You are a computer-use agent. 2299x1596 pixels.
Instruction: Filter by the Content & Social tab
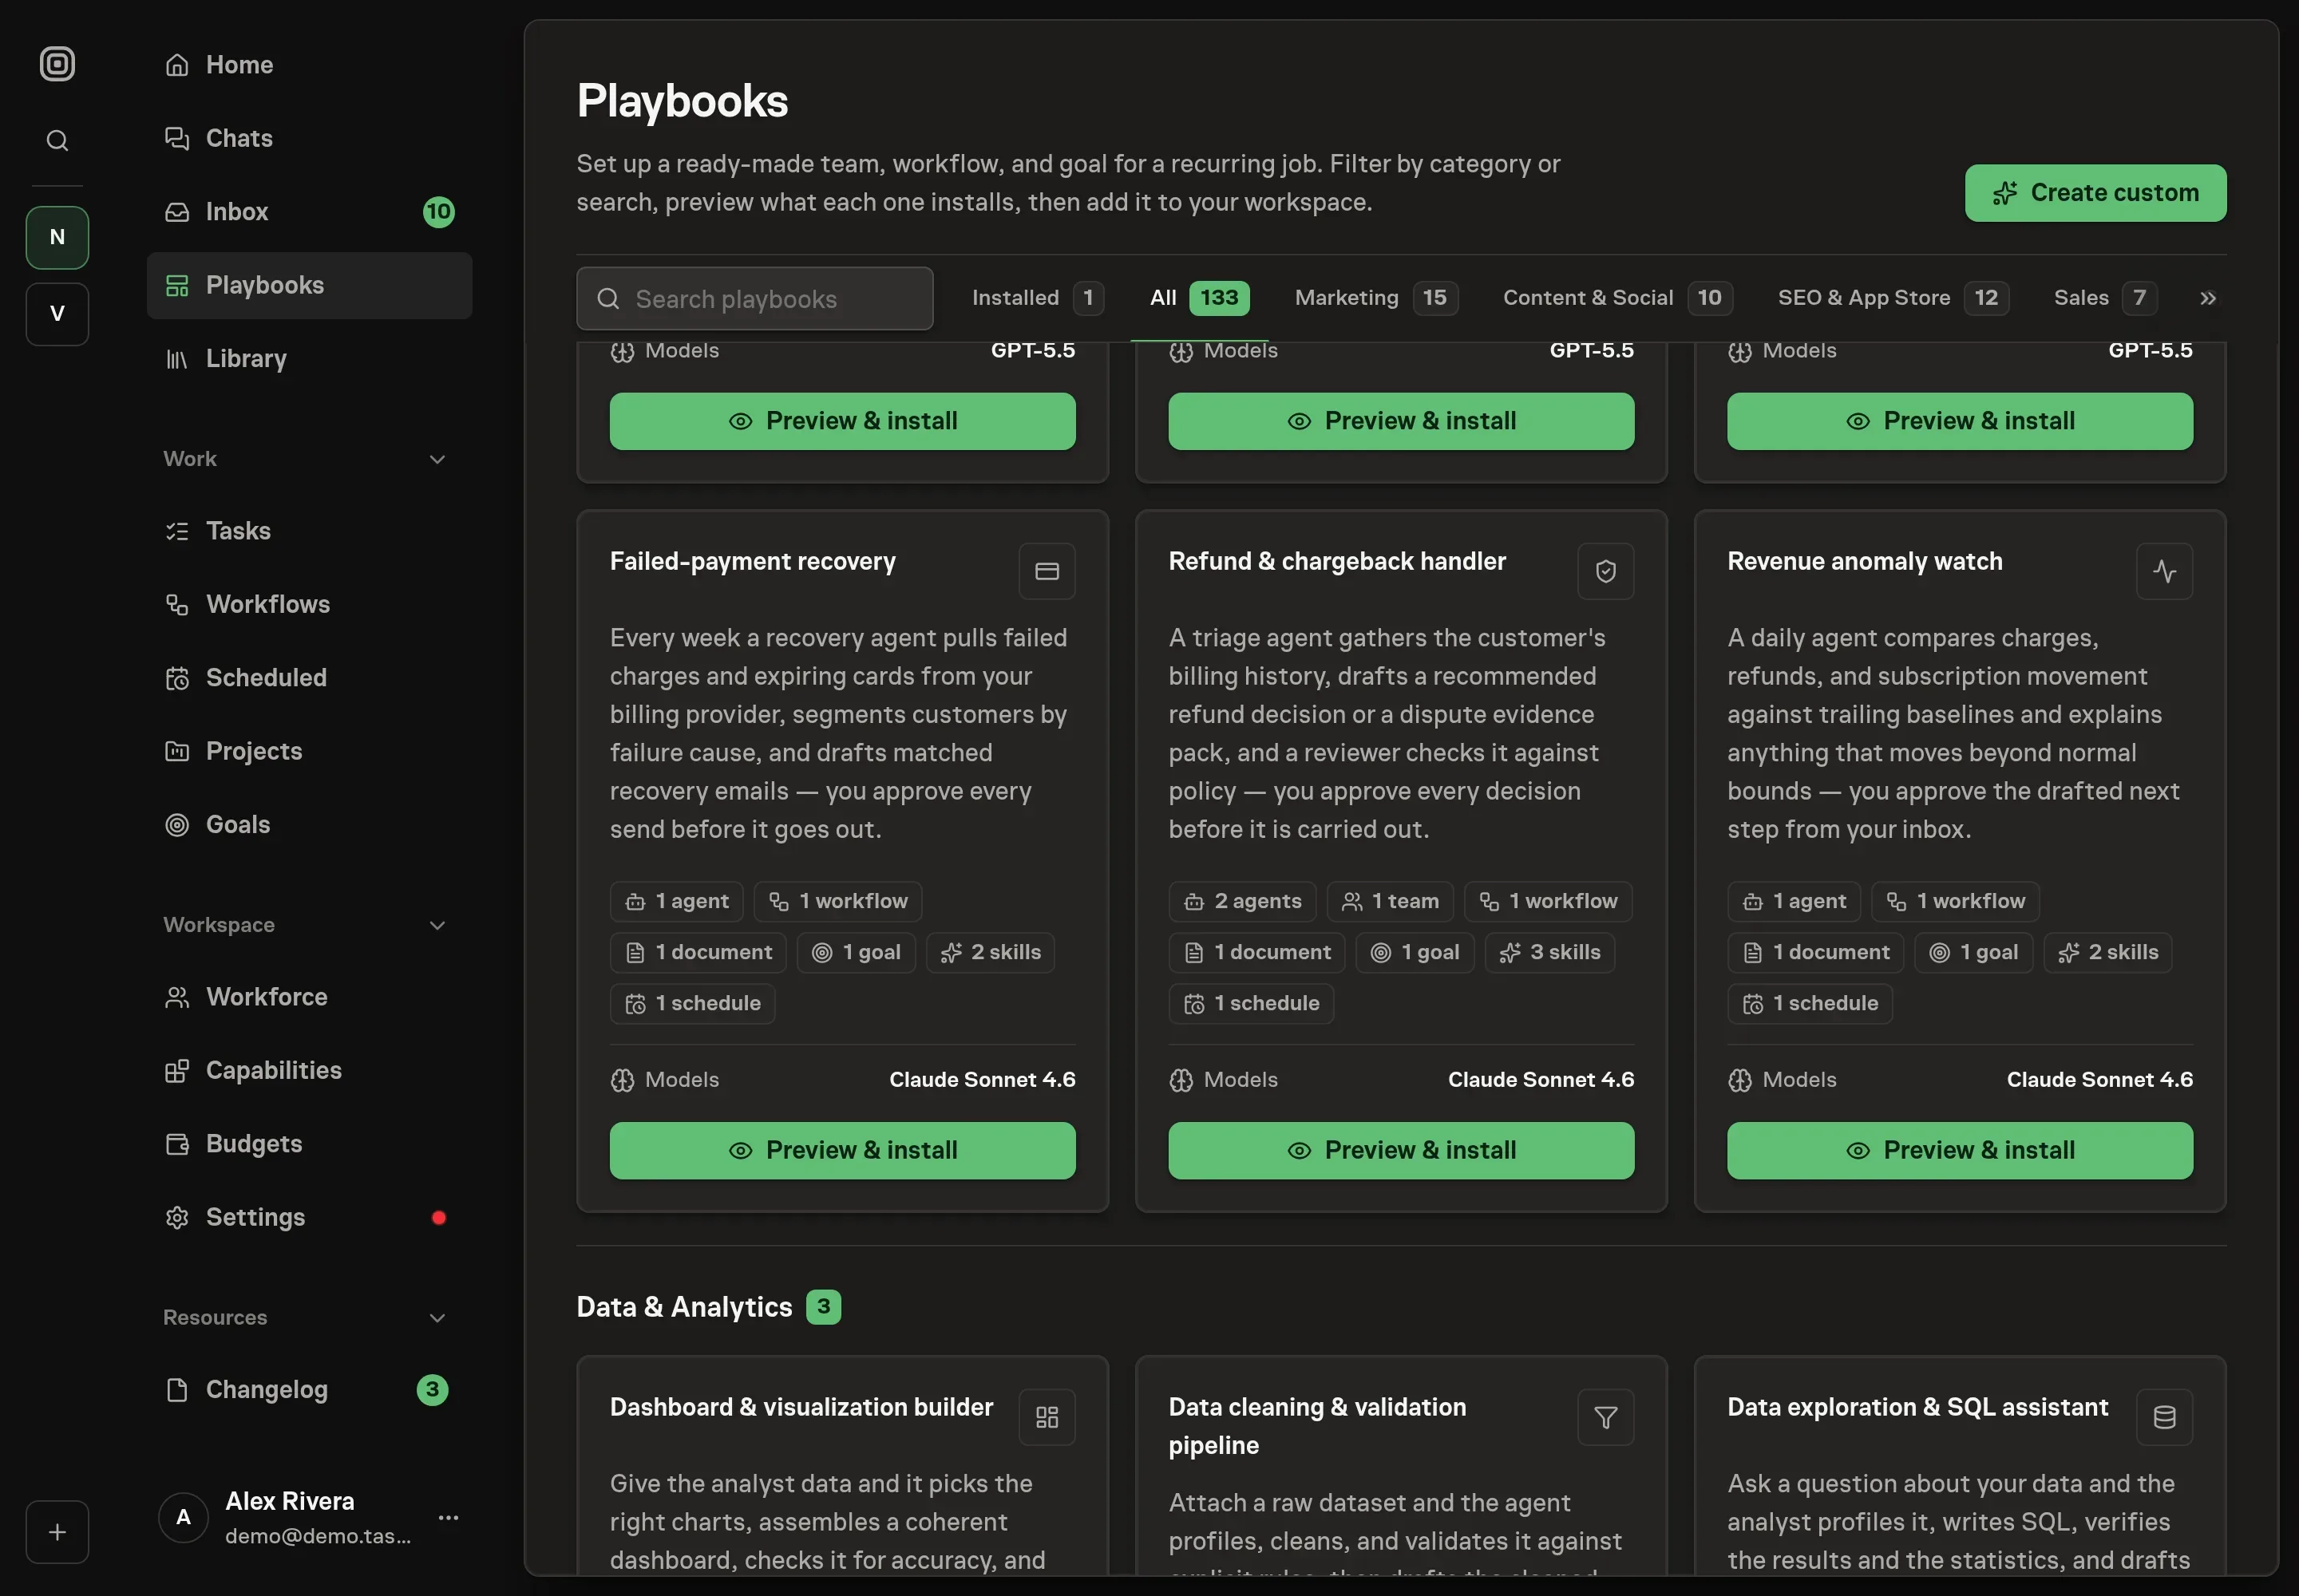pyautogui.click(x=1616, y=298)
